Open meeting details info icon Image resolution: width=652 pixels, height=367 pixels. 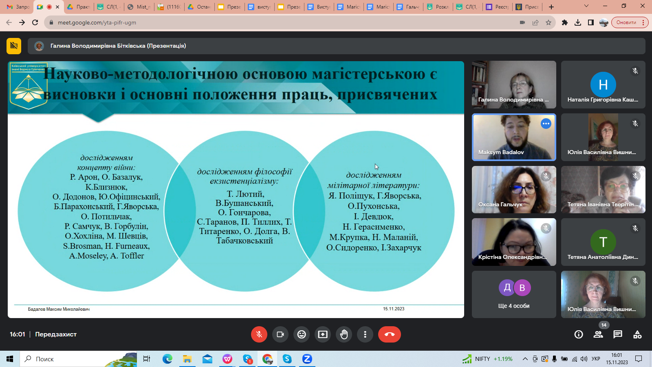tap(579, 334)
